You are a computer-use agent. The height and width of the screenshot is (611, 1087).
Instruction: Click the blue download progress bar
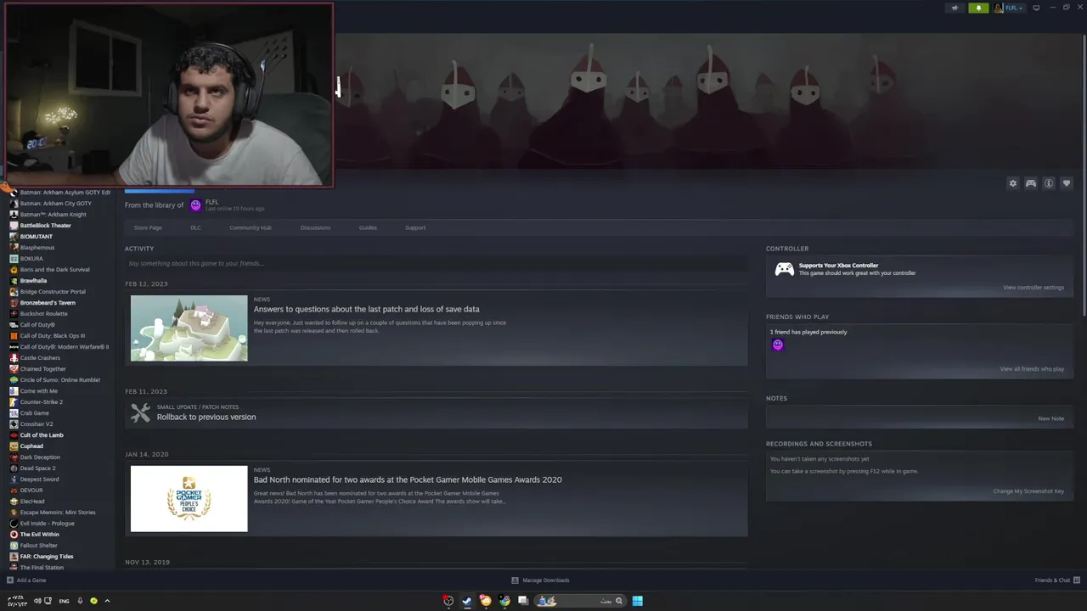coord(159,191)
